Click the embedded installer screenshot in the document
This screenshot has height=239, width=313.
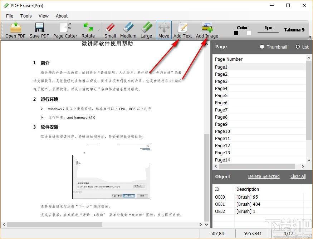111,171
